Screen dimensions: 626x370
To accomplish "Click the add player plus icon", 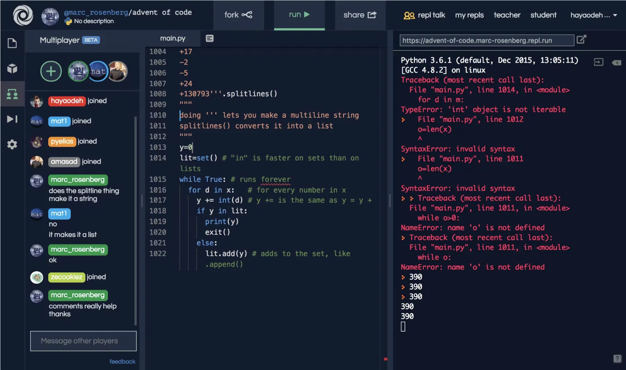I will point(51,71).
